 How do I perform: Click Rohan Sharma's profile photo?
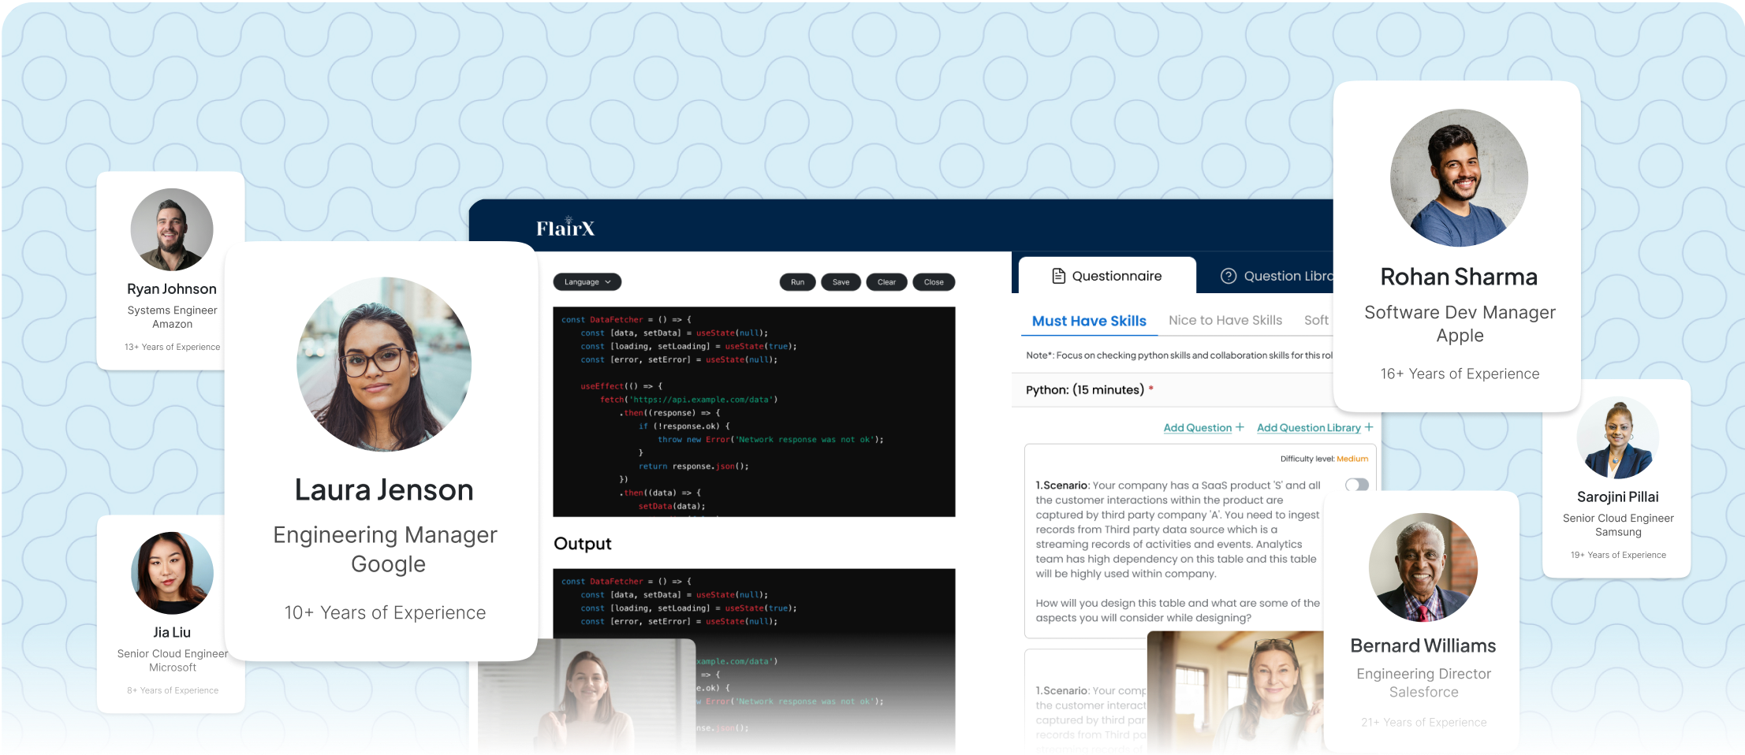(x=1459, y=178)
